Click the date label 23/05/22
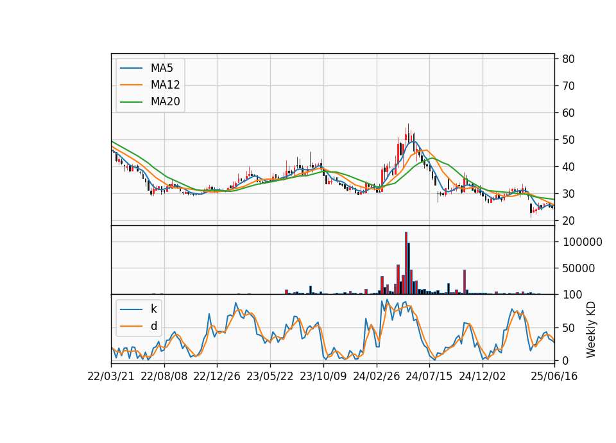Screen dimensions: 616x443 click(x=270, y=377)
